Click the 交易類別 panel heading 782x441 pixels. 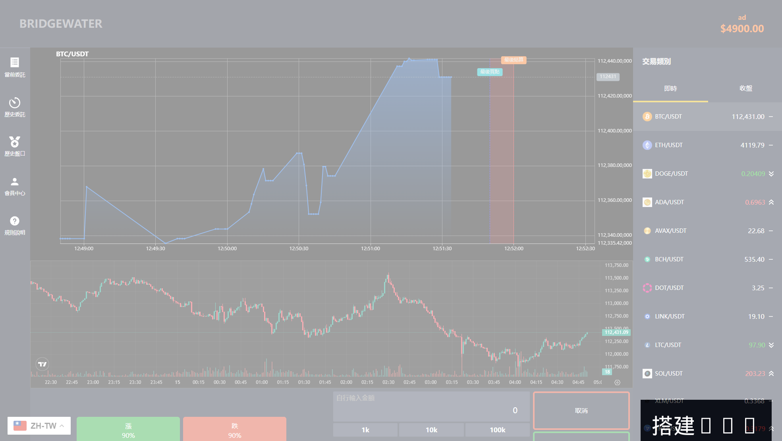click(x=656, y=61)
